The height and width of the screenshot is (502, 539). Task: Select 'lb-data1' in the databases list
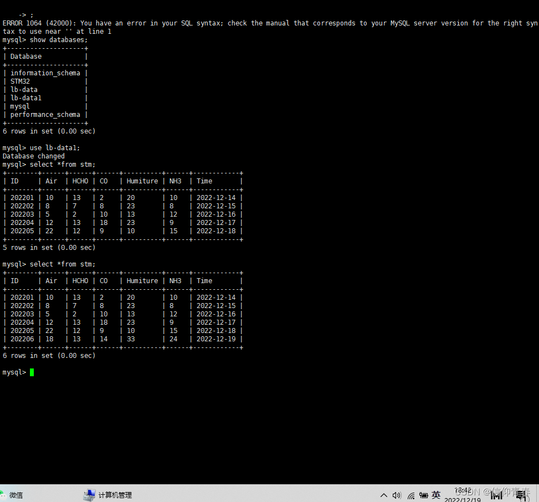26,98
